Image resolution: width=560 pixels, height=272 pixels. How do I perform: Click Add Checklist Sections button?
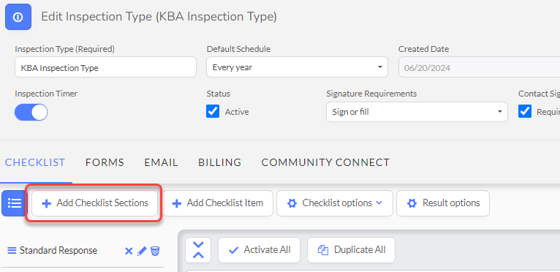[x=94, y=203]
